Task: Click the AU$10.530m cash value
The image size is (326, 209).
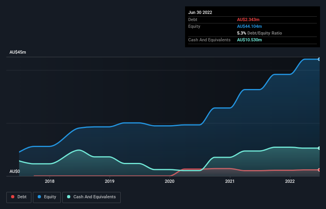Action: pyautogui.click(x=249, y=40)
